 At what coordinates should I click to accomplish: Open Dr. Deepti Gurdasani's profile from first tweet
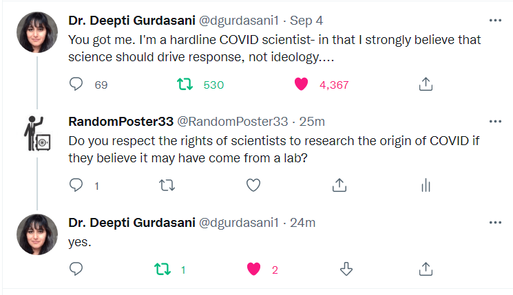(x=131, y=20)
